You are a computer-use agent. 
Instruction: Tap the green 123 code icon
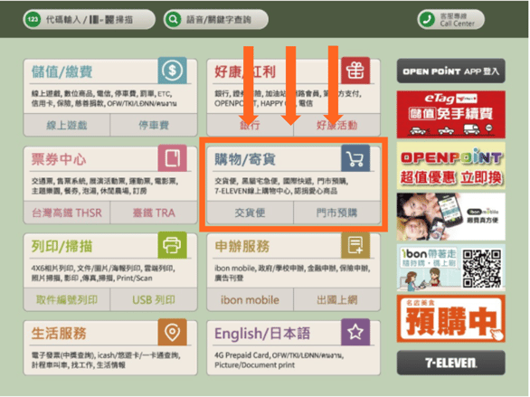point(33,19)
